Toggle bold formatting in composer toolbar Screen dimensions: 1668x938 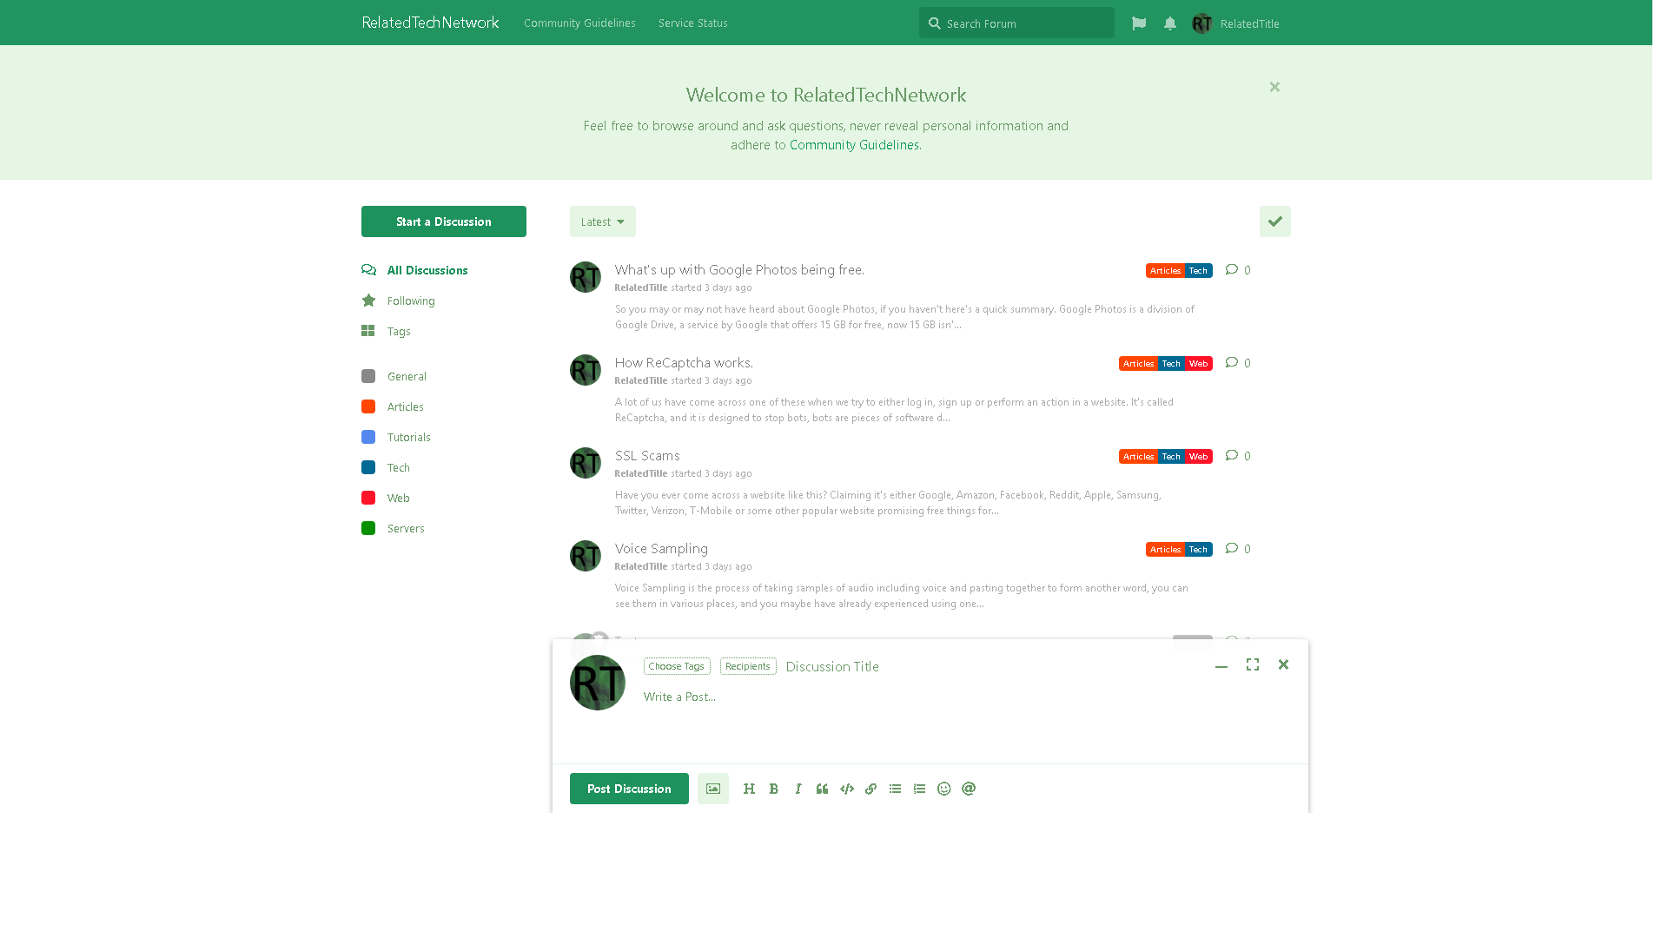click(773, 789)
